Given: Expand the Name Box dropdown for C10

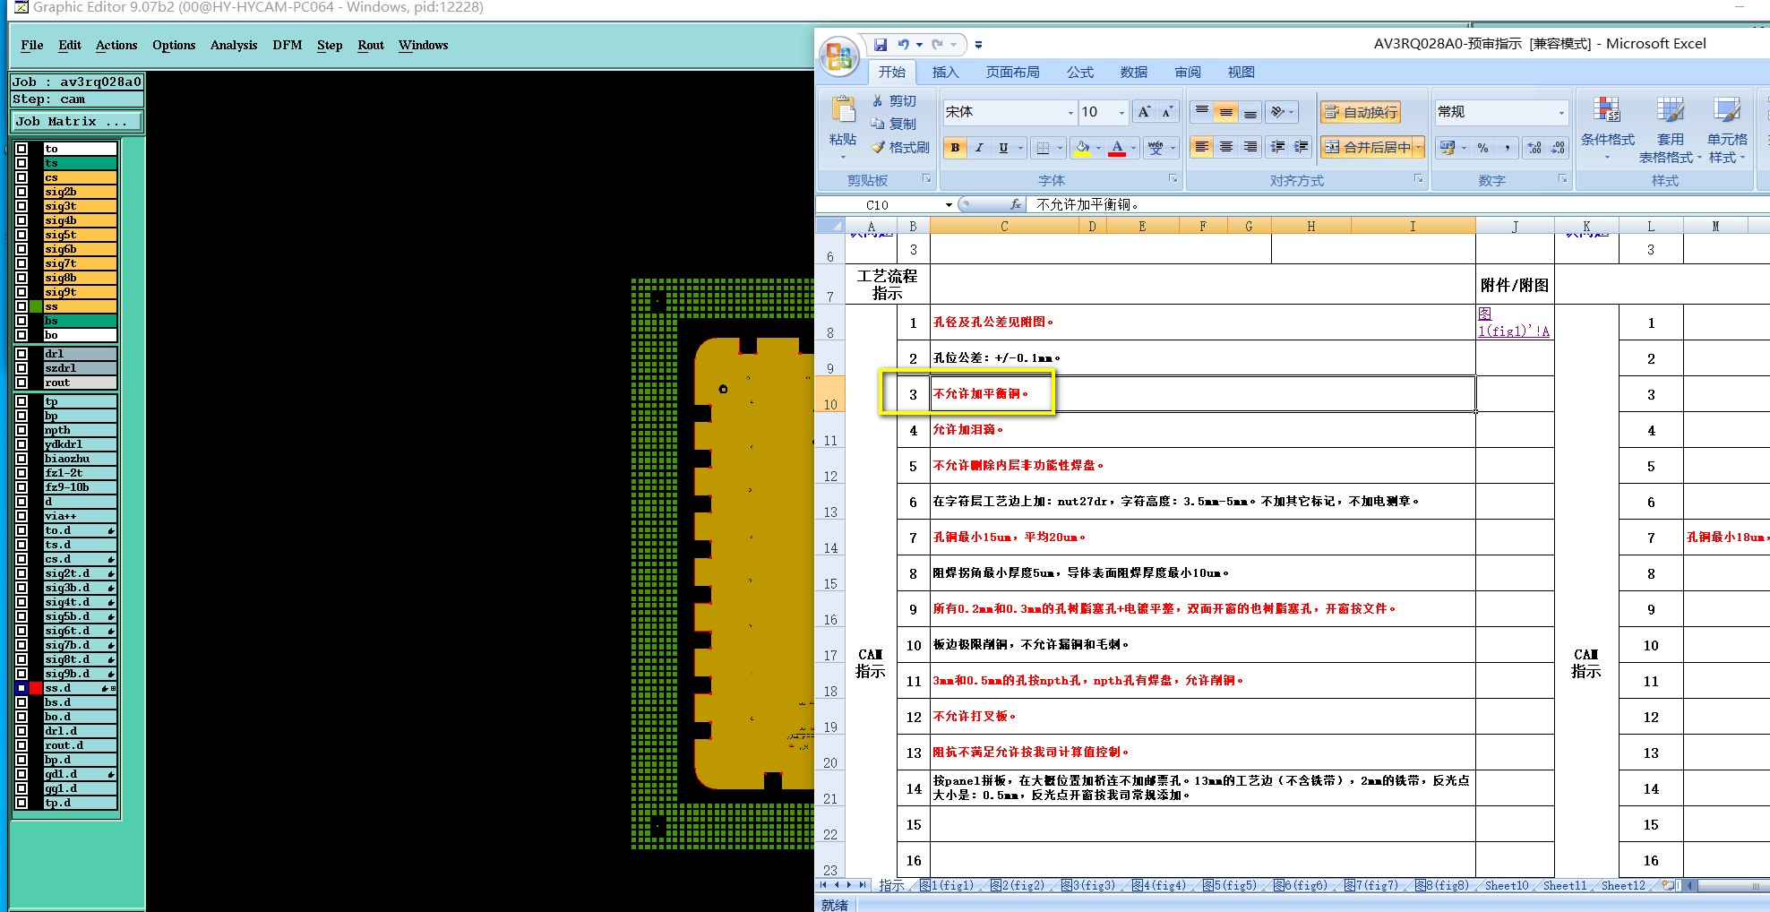Looking at the screenshot, I should [x=949, y=205].
